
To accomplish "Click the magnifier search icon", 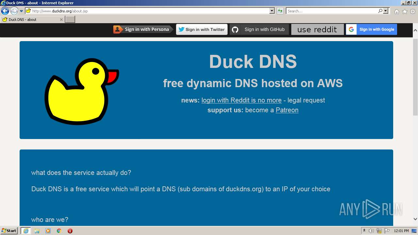I will [x=380, y=11].
